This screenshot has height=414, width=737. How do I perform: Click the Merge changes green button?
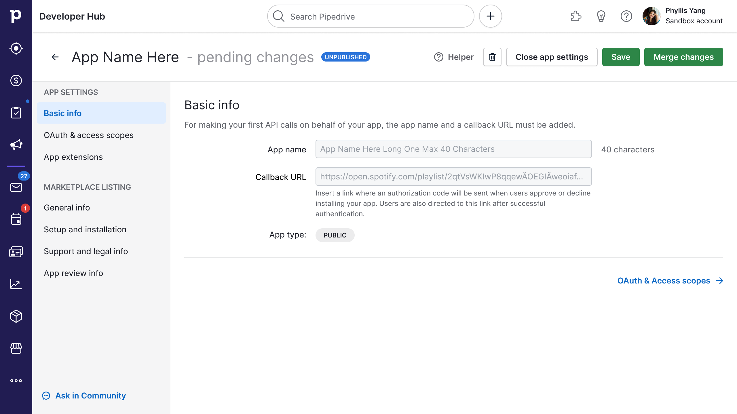683,57
